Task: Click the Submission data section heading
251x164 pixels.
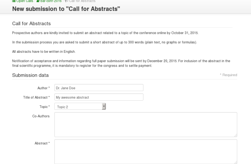Action: pyautogui.click(x=31, y=75)
